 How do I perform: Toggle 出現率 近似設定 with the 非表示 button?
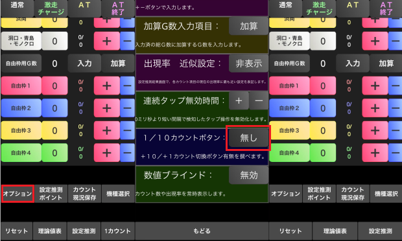point(248,63)
